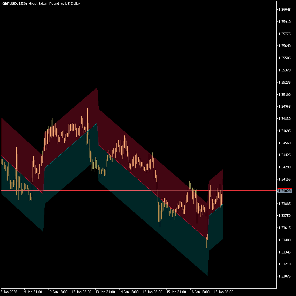The width and height of the screenshot is (296, 296).
Task: Click the 1.36045 price axis label
Action: tap(285, 10)
